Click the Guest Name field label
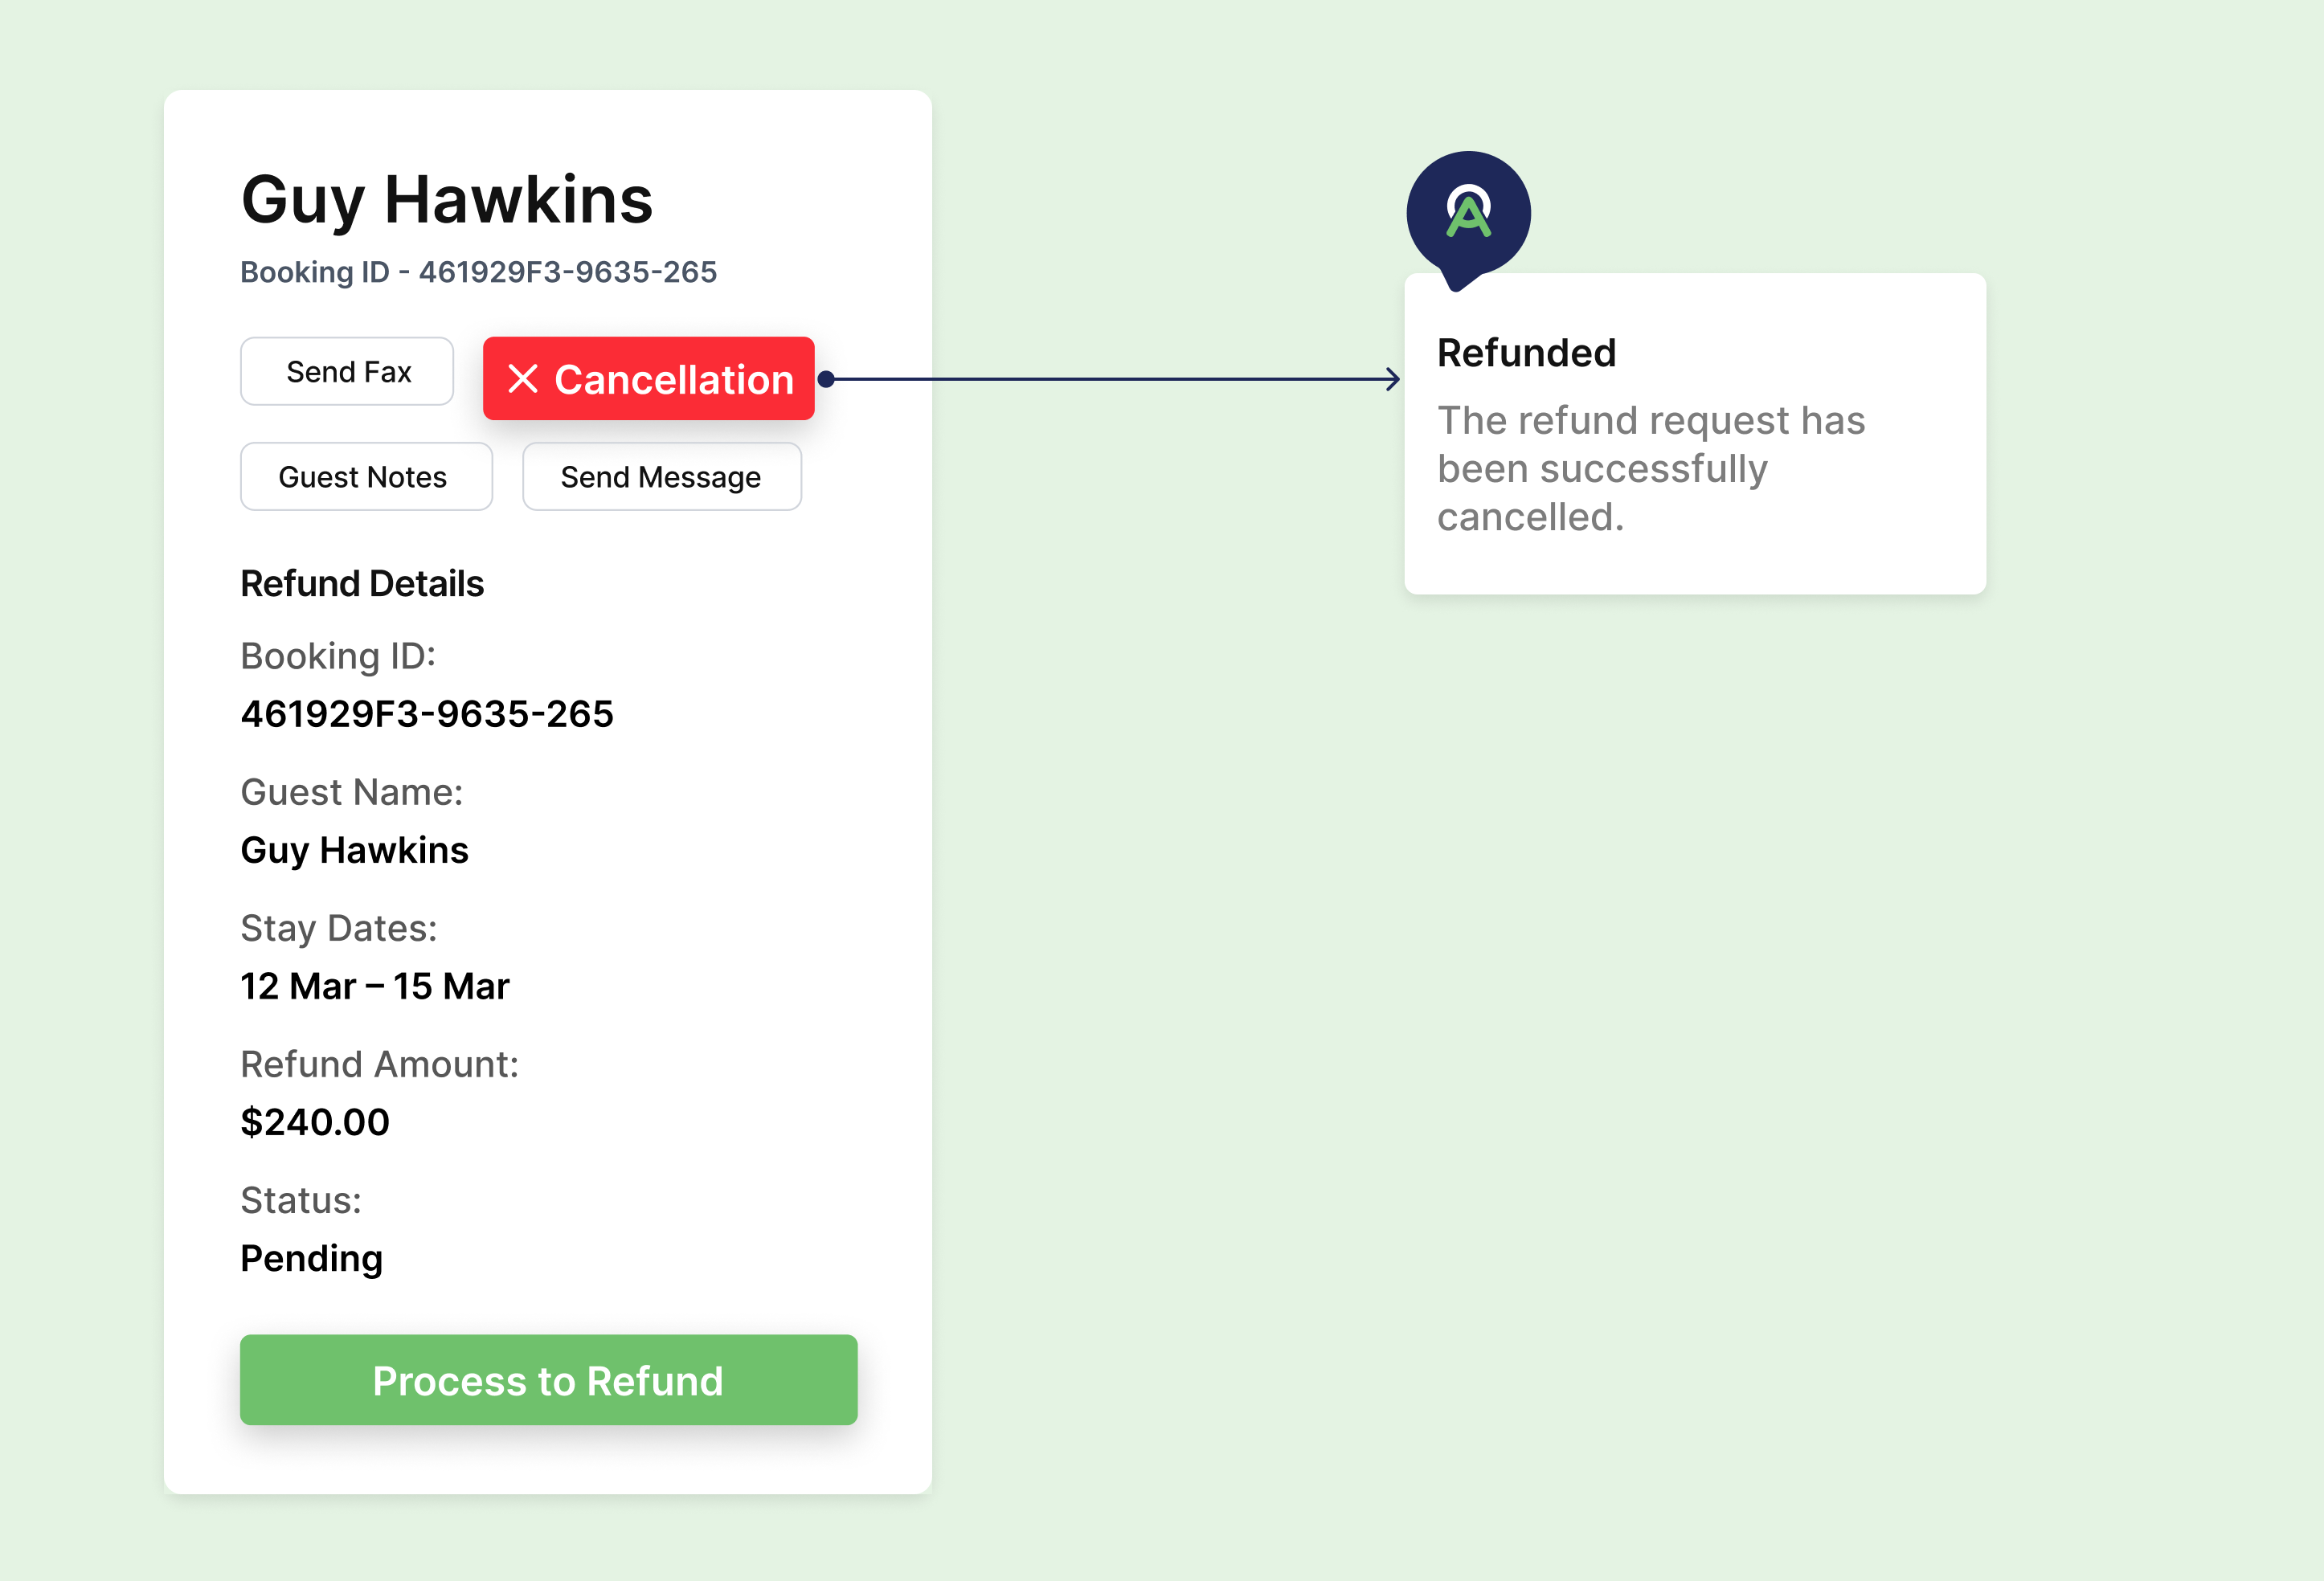 click(x=351, y=791)
